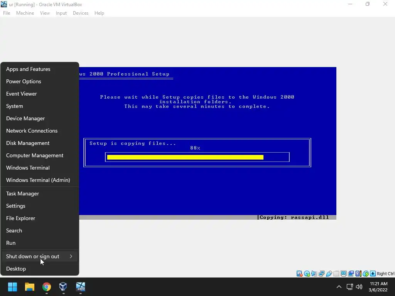Open Network Connections from the context menu
Screen dimensions: 395x296
40,131
